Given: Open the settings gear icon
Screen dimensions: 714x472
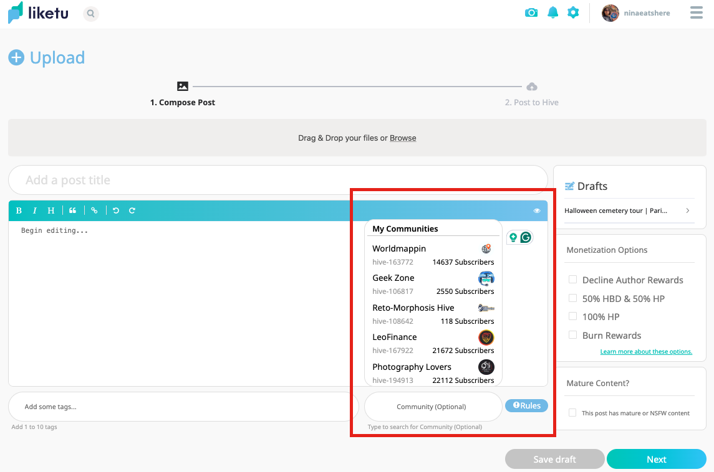Looking at the screenshot, I should click(x=573, y=12).
